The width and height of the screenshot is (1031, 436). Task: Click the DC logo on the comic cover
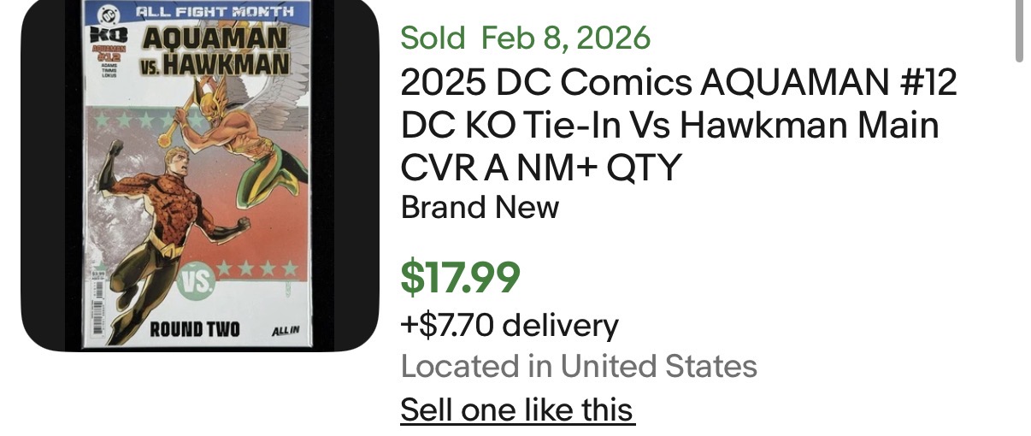109,12
